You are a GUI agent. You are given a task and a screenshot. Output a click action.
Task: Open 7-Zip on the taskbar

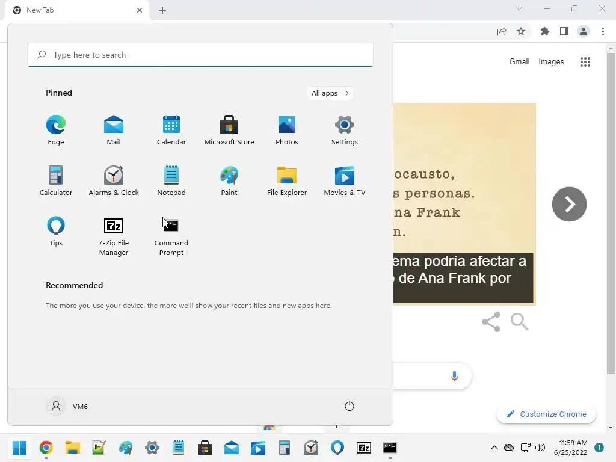(364, 448)
